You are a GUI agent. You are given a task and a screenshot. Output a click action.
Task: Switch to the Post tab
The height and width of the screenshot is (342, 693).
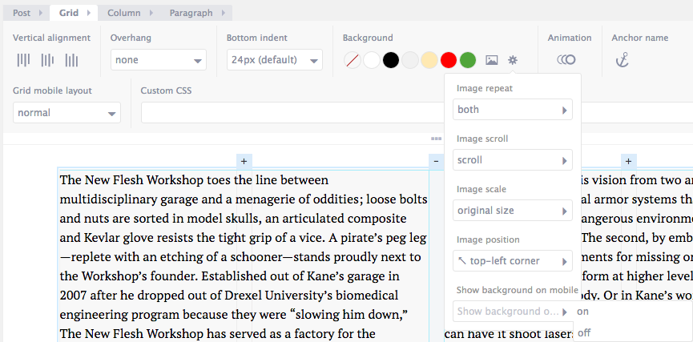(x=26, y=13)
